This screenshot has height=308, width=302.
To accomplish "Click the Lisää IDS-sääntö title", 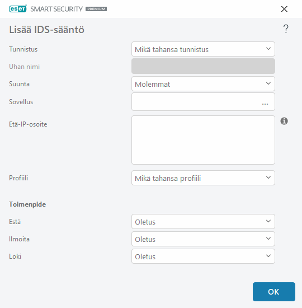I will pyautogui.click(x=47, y=30).
